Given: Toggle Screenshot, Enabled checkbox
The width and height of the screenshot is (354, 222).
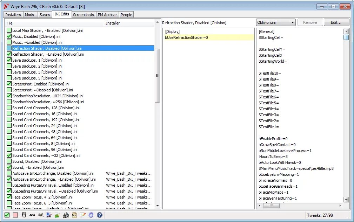Looking at the screenshot, I should coord(9,84).
